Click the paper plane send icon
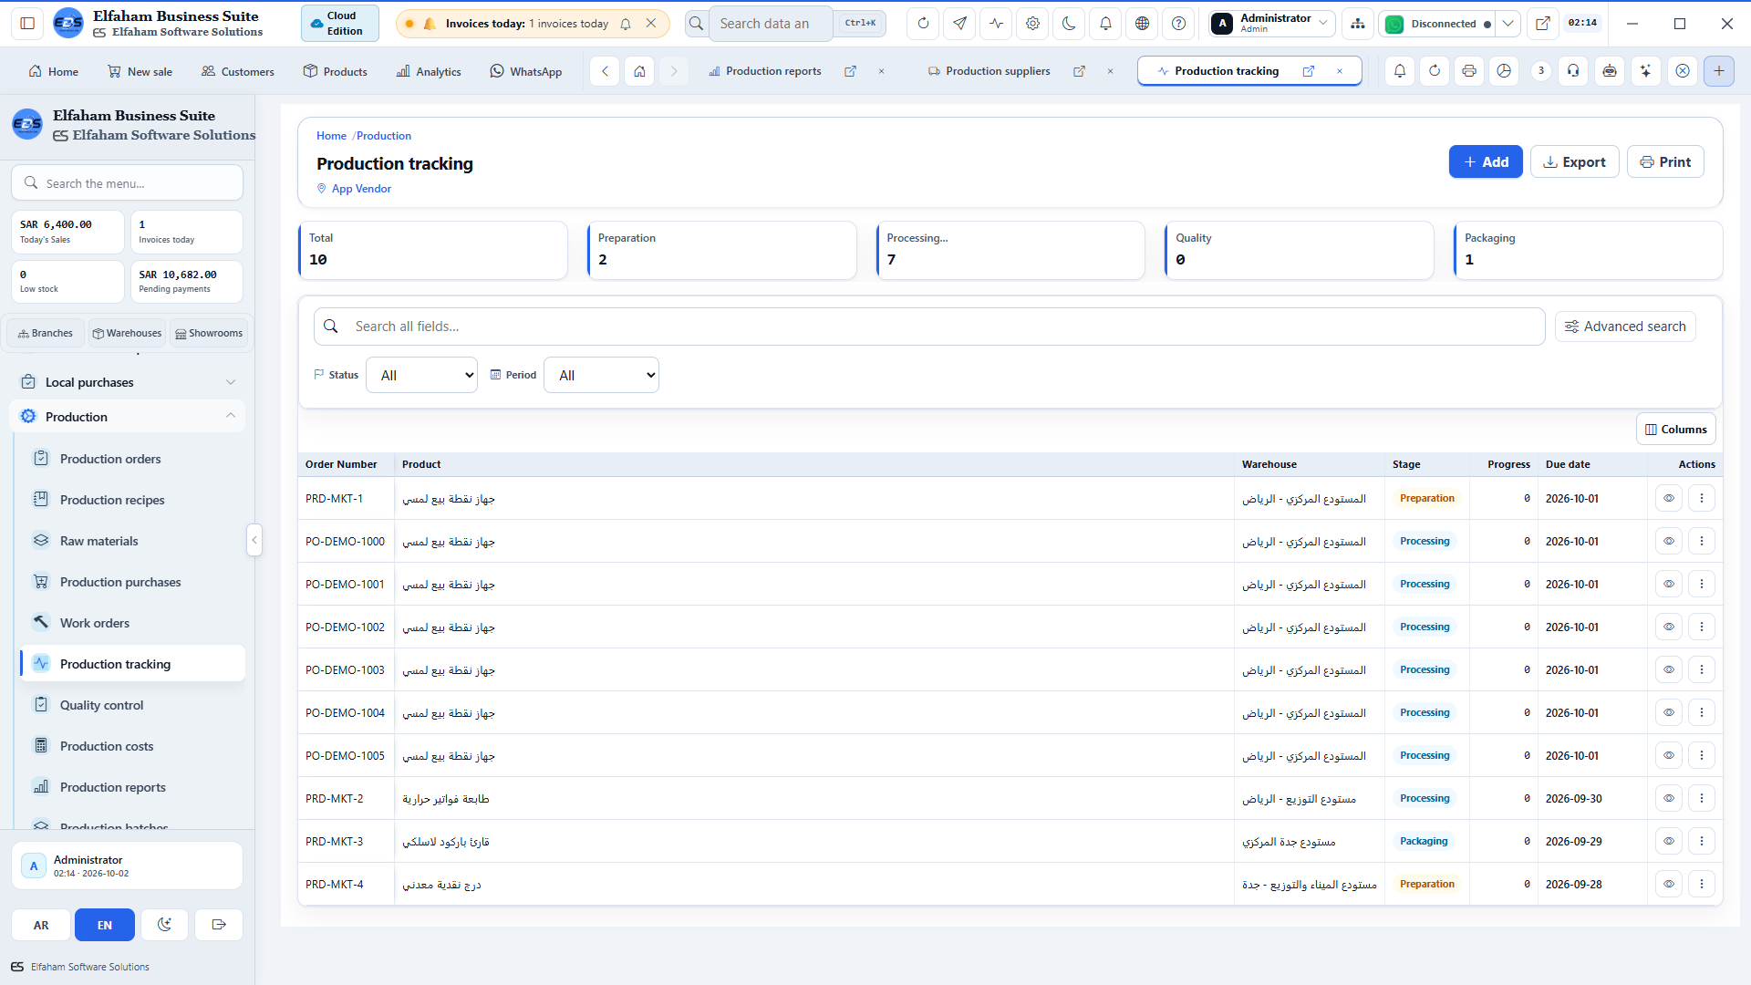This screenshot has width=1751, height=985. (959, 24)
